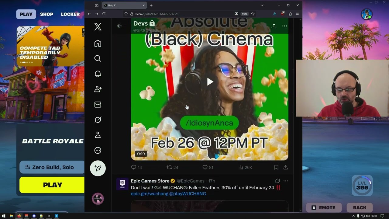Screen dimensions: 389x219
Task: Open the X logo home link
Action: pos(98,27)
